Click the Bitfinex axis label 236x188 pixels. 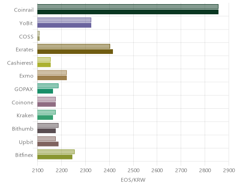click(x=24, y=155)
